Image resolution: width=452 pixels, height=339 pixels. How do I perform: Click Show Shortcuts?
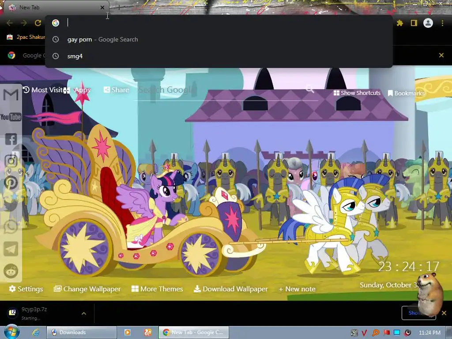(x=357, y=93)
